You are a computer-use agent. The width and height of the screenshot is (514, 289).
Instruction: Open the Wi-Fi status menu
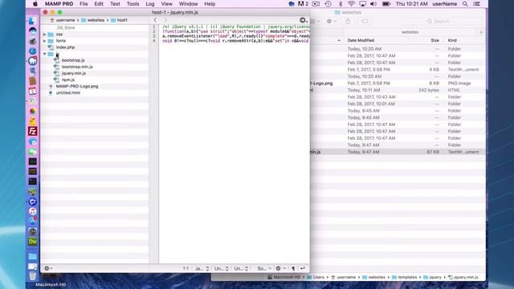pyautogui.click(x=351, y=4)
